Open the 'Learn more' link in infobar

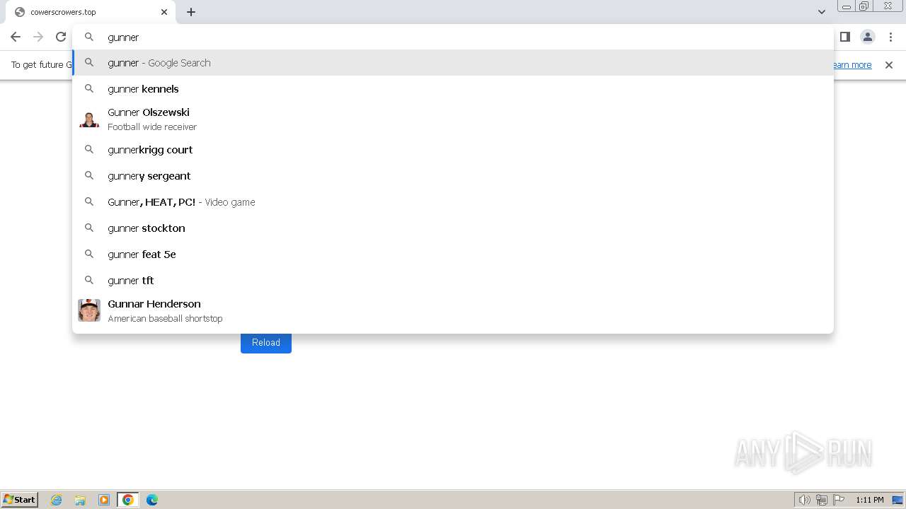pos(851,65)
